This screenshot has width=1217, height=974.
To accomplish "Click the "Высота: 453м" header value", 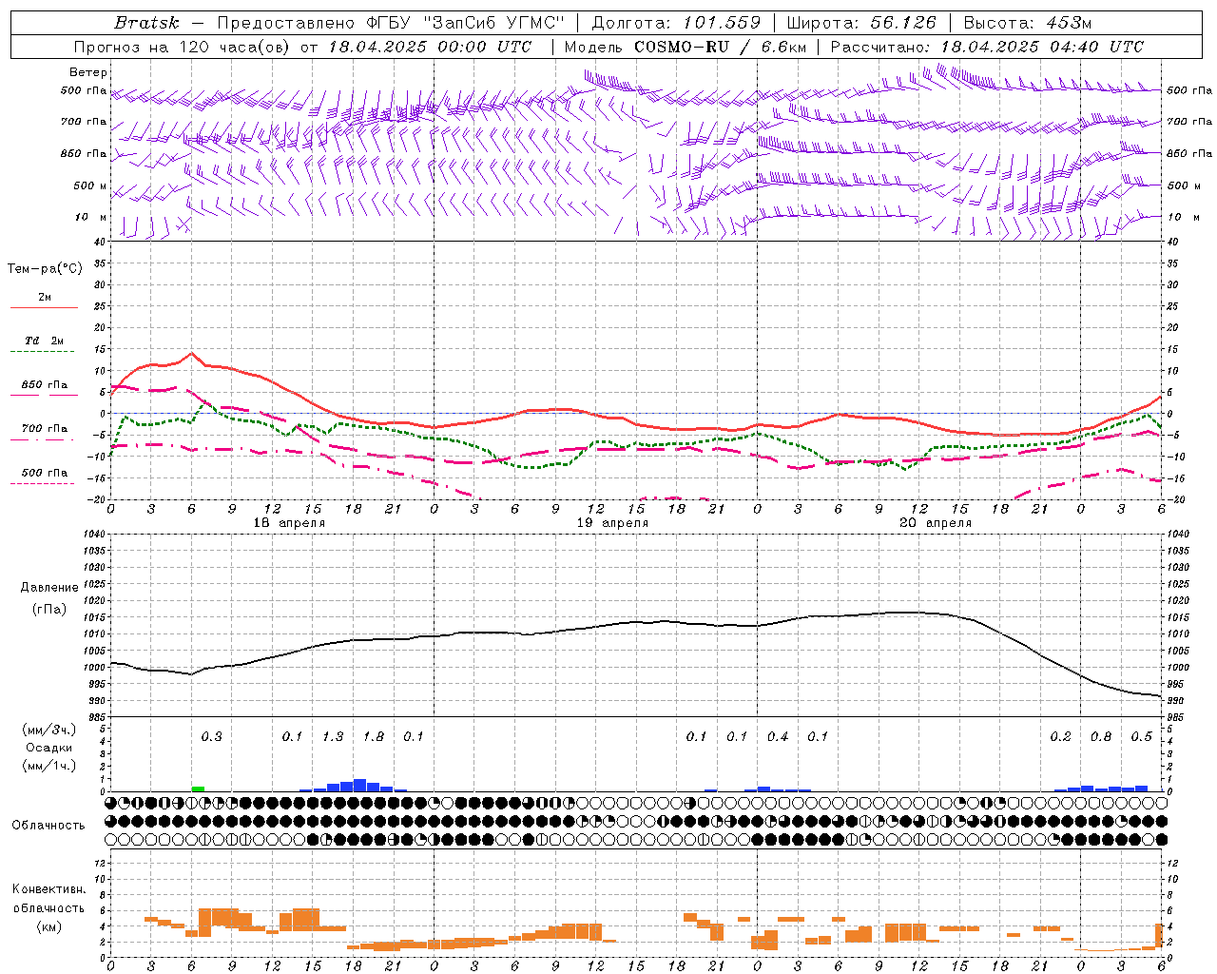I will pos(1030,23).
